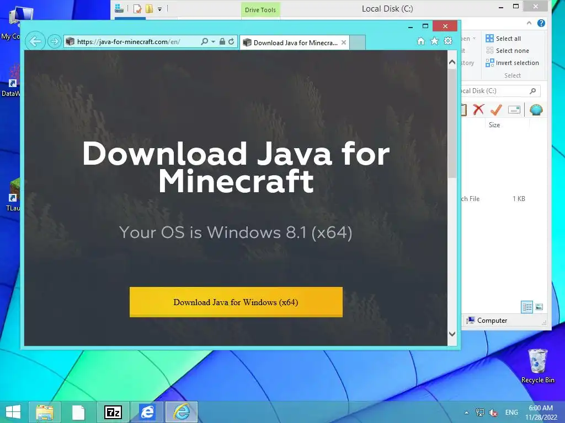Open a new blank tab
This screenshot has width=565, height=423.
point(358,42)
